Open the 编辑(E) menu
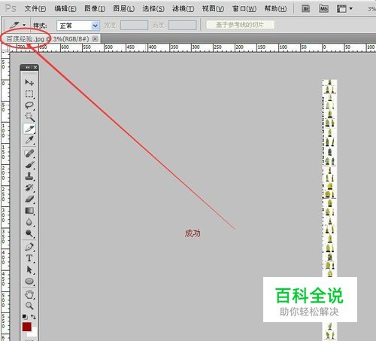 [x=65, y=9]
